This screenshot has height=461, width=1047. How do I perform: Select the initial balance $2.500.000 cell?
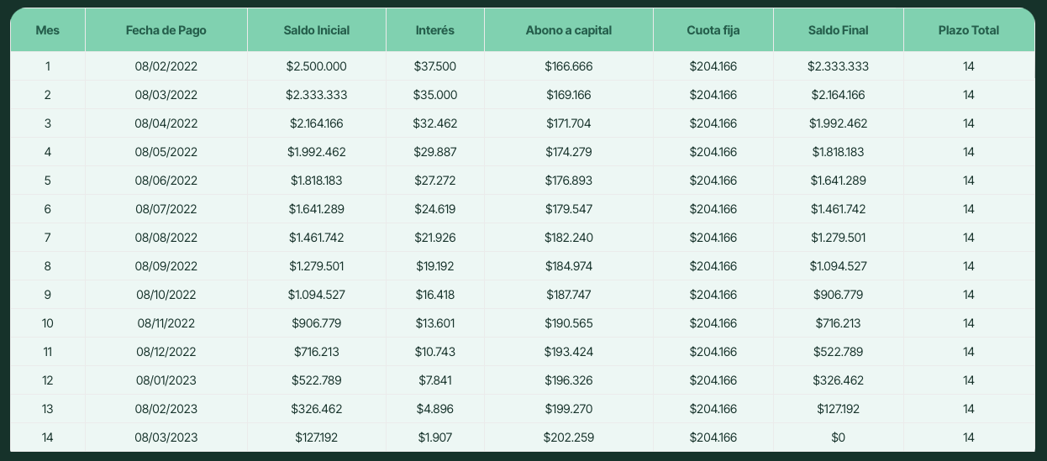tap(317, 66)
